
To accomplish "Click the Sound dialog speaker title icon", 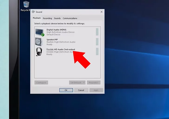I will (x=33, y=12).
